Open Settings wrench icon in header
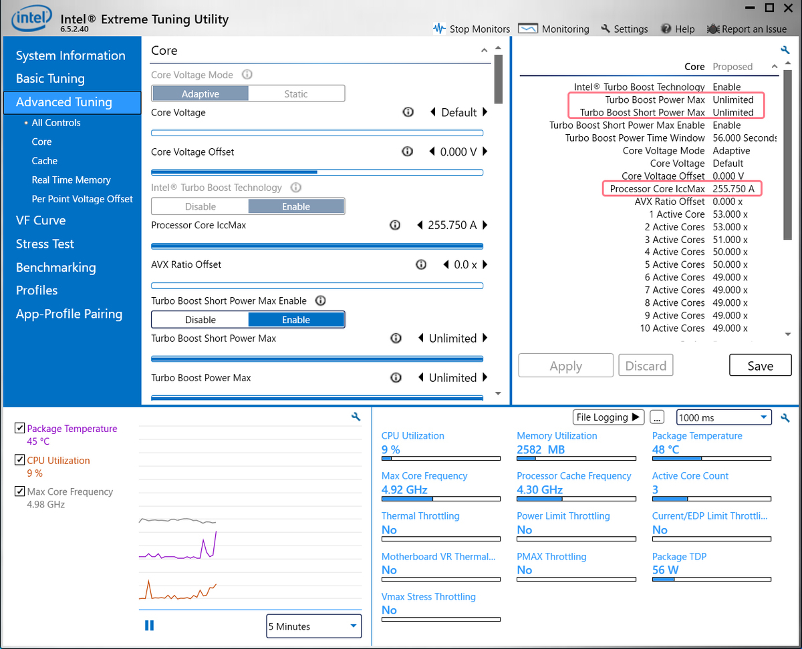Screen dimensions: 802x649 click(606, 29)
